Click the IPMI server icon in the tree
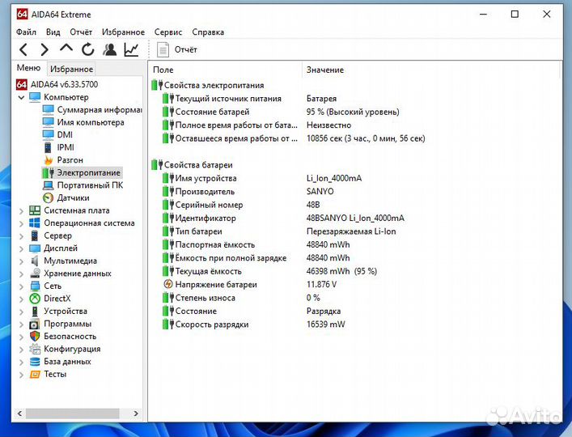This screenshot has height=437, width=572. pos(49,147)
